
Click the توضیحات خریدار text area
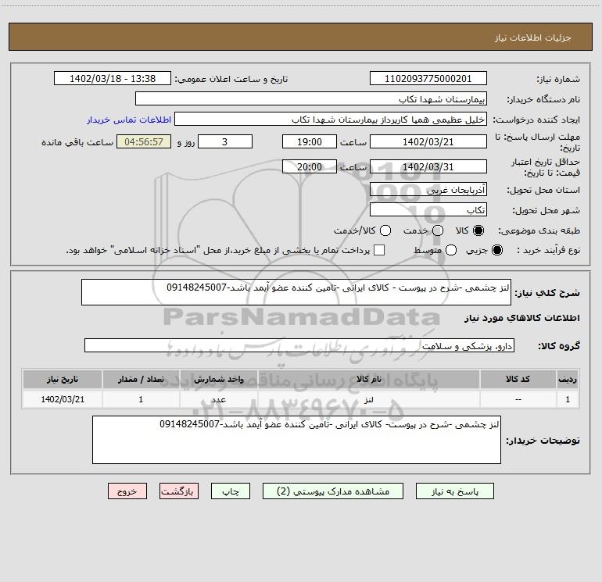tap(296, 440)
